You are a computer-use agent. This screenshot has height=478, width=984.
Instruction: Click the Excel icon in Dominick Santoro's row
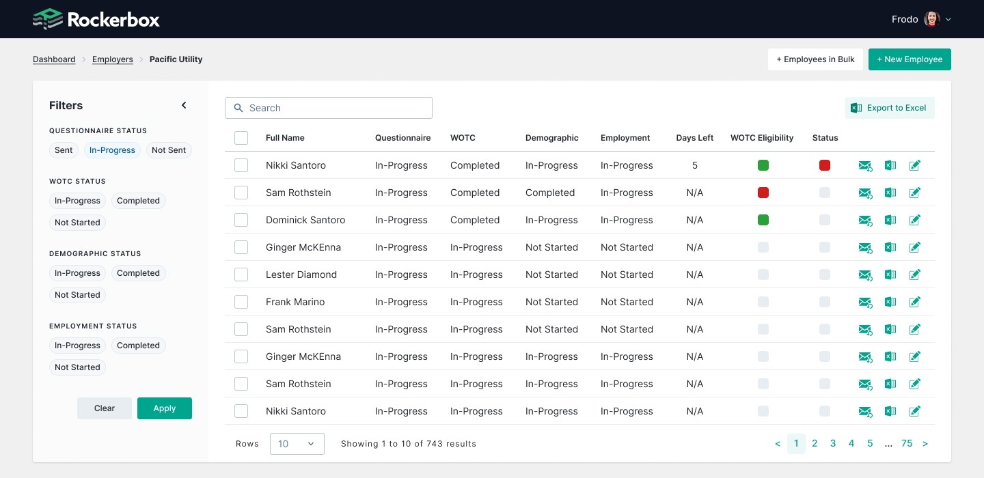point(890,220)
